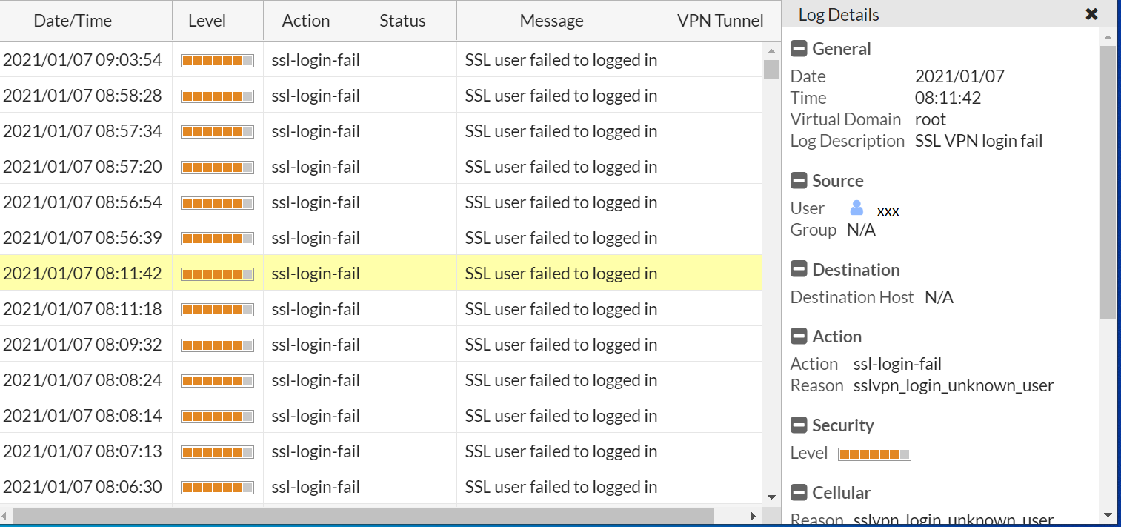Collapse the General section in Log Details
This screenshot has width=1121, height=527.
799,49
